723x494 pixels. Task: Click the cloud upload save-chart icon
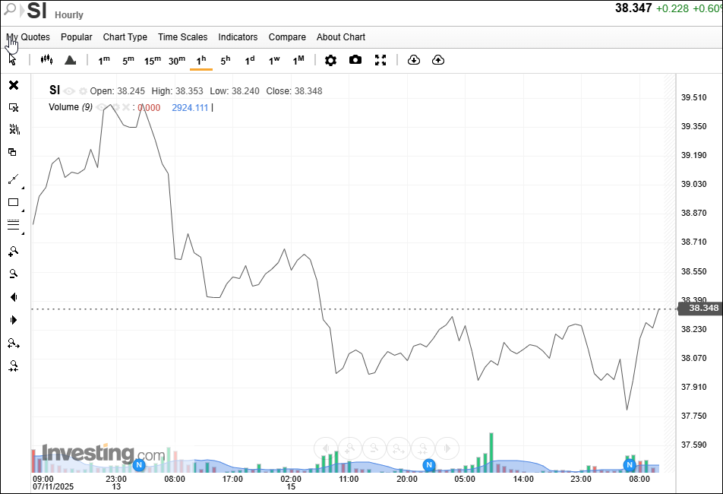point(438,60)
